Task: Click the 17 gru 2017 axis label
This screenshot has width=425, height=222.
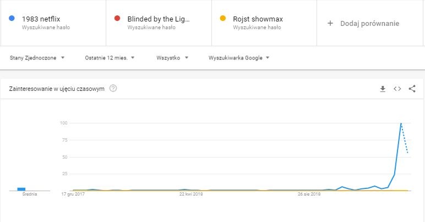Action: (73, 194)
